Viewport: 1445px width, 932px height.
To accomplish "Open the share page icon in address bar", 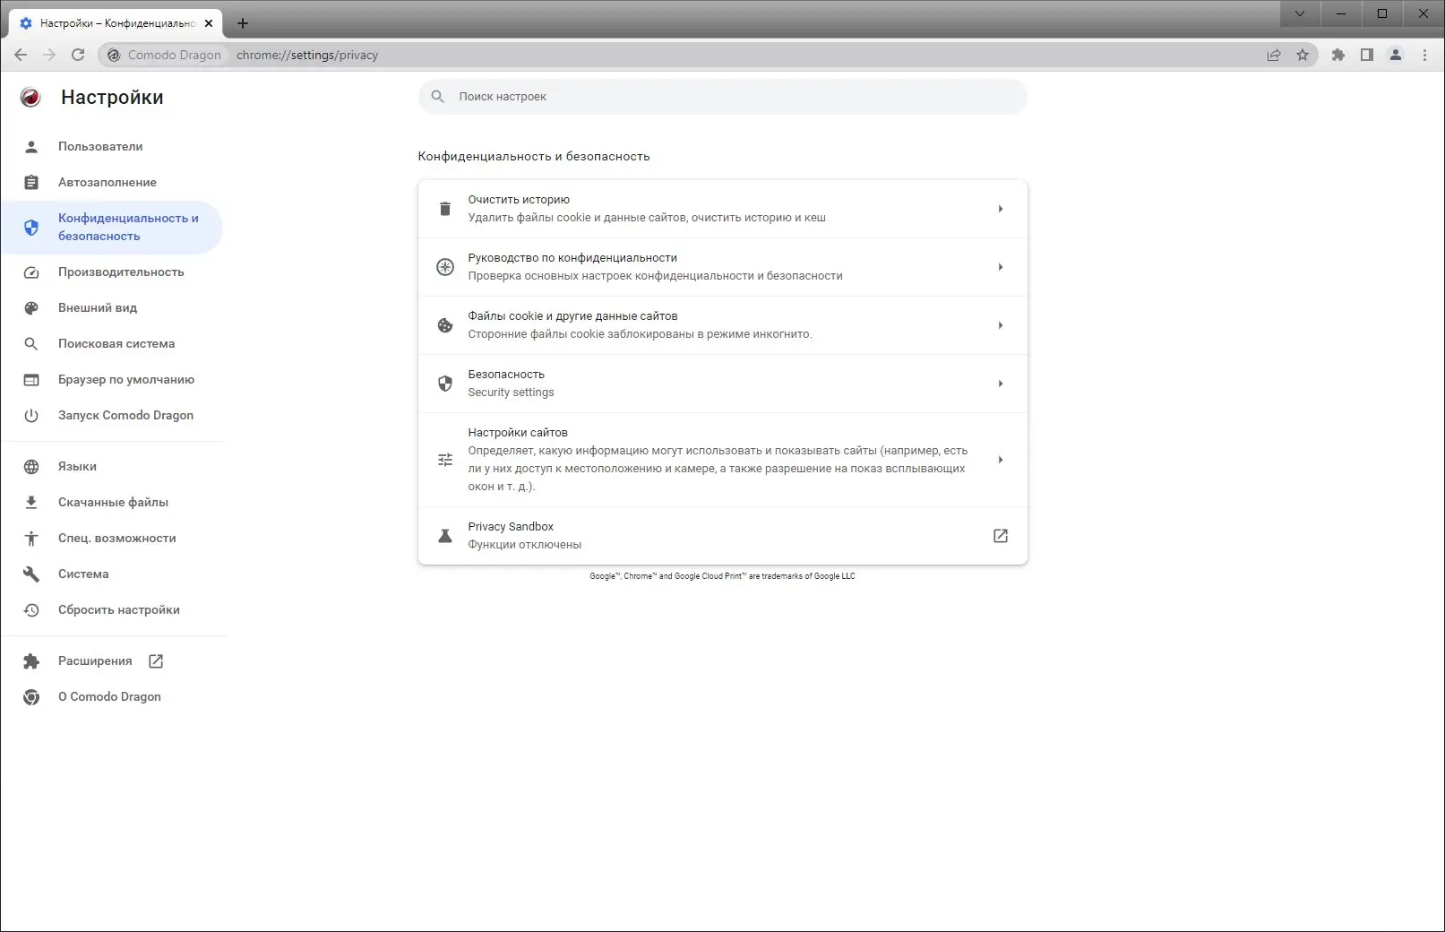I will (1274, 55).
